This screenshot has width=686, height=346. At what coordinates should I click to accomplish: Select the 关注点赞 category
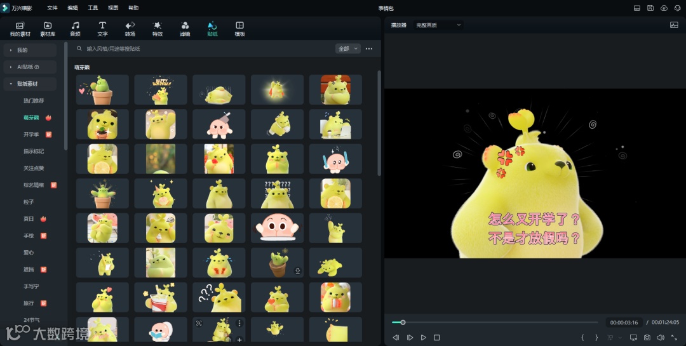[x=34, y=168]
